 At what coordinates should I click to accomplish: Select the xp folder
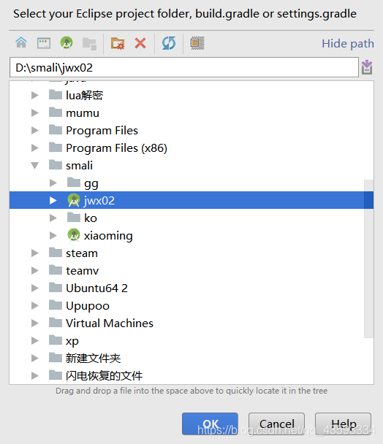click(72, 341)
